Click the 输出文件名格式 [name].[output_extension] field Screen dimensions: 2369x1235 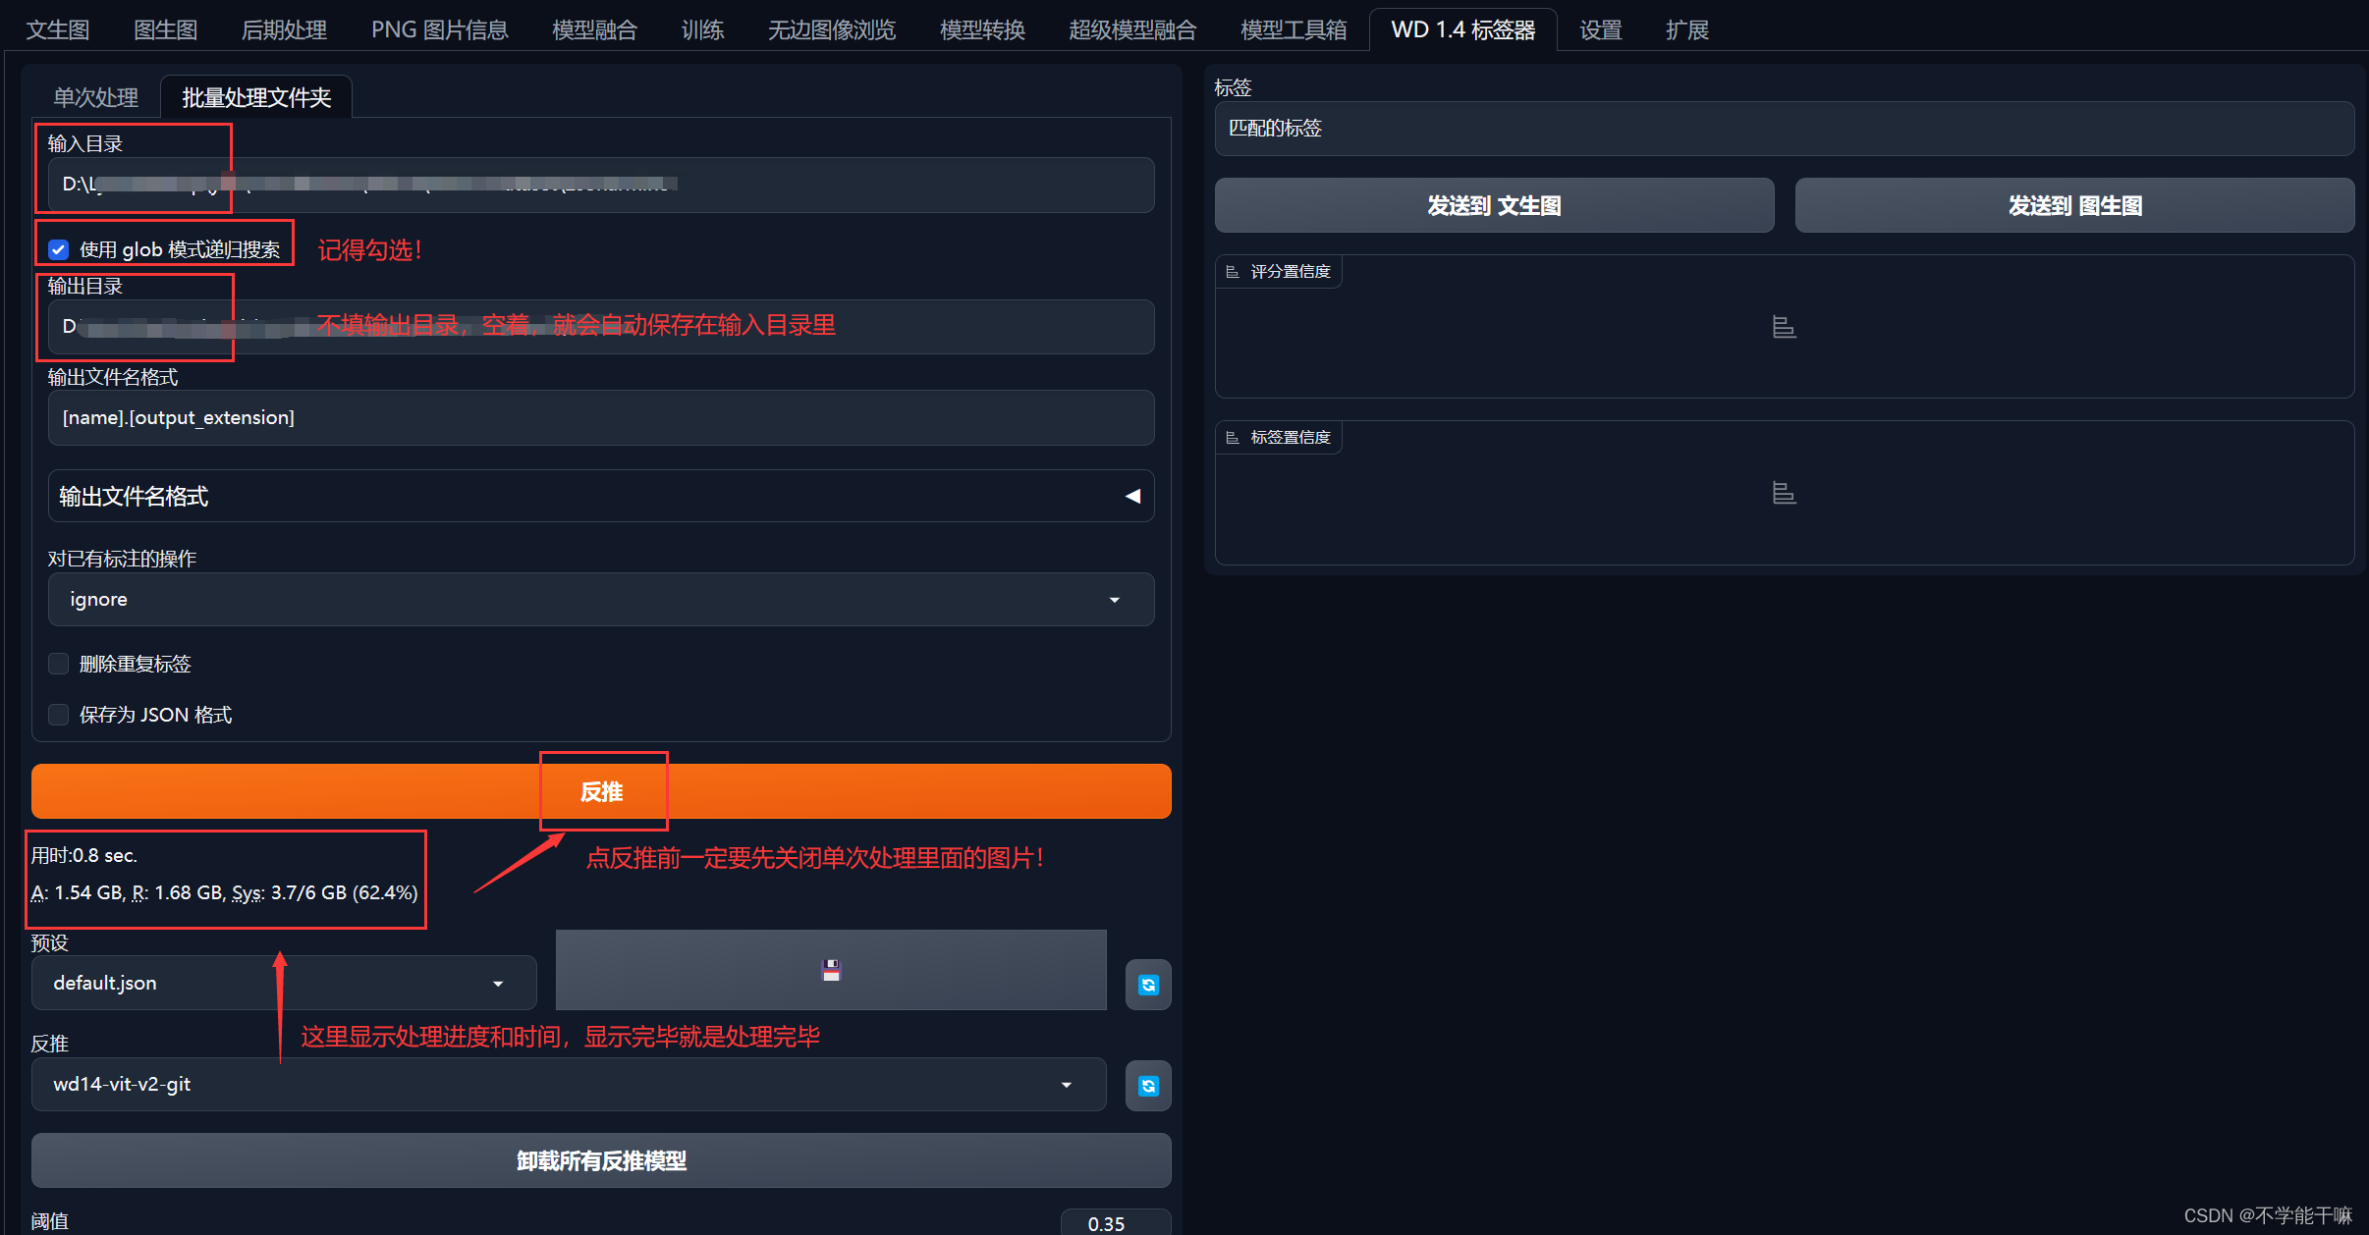(x=600, y=418)
